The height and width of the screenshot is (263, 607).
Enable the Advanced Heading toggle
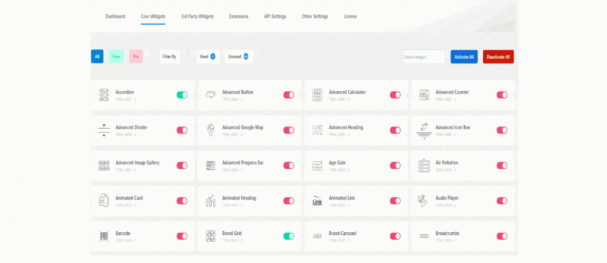coord(395,130)
